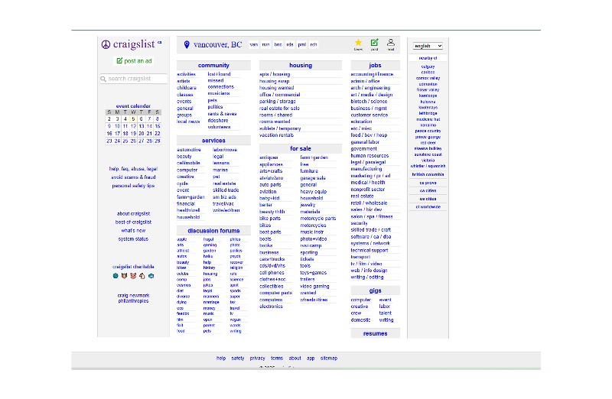This screenshot has height=399, width=612.
Task: Open the craigslist charitable link
Action: [133, 267]
